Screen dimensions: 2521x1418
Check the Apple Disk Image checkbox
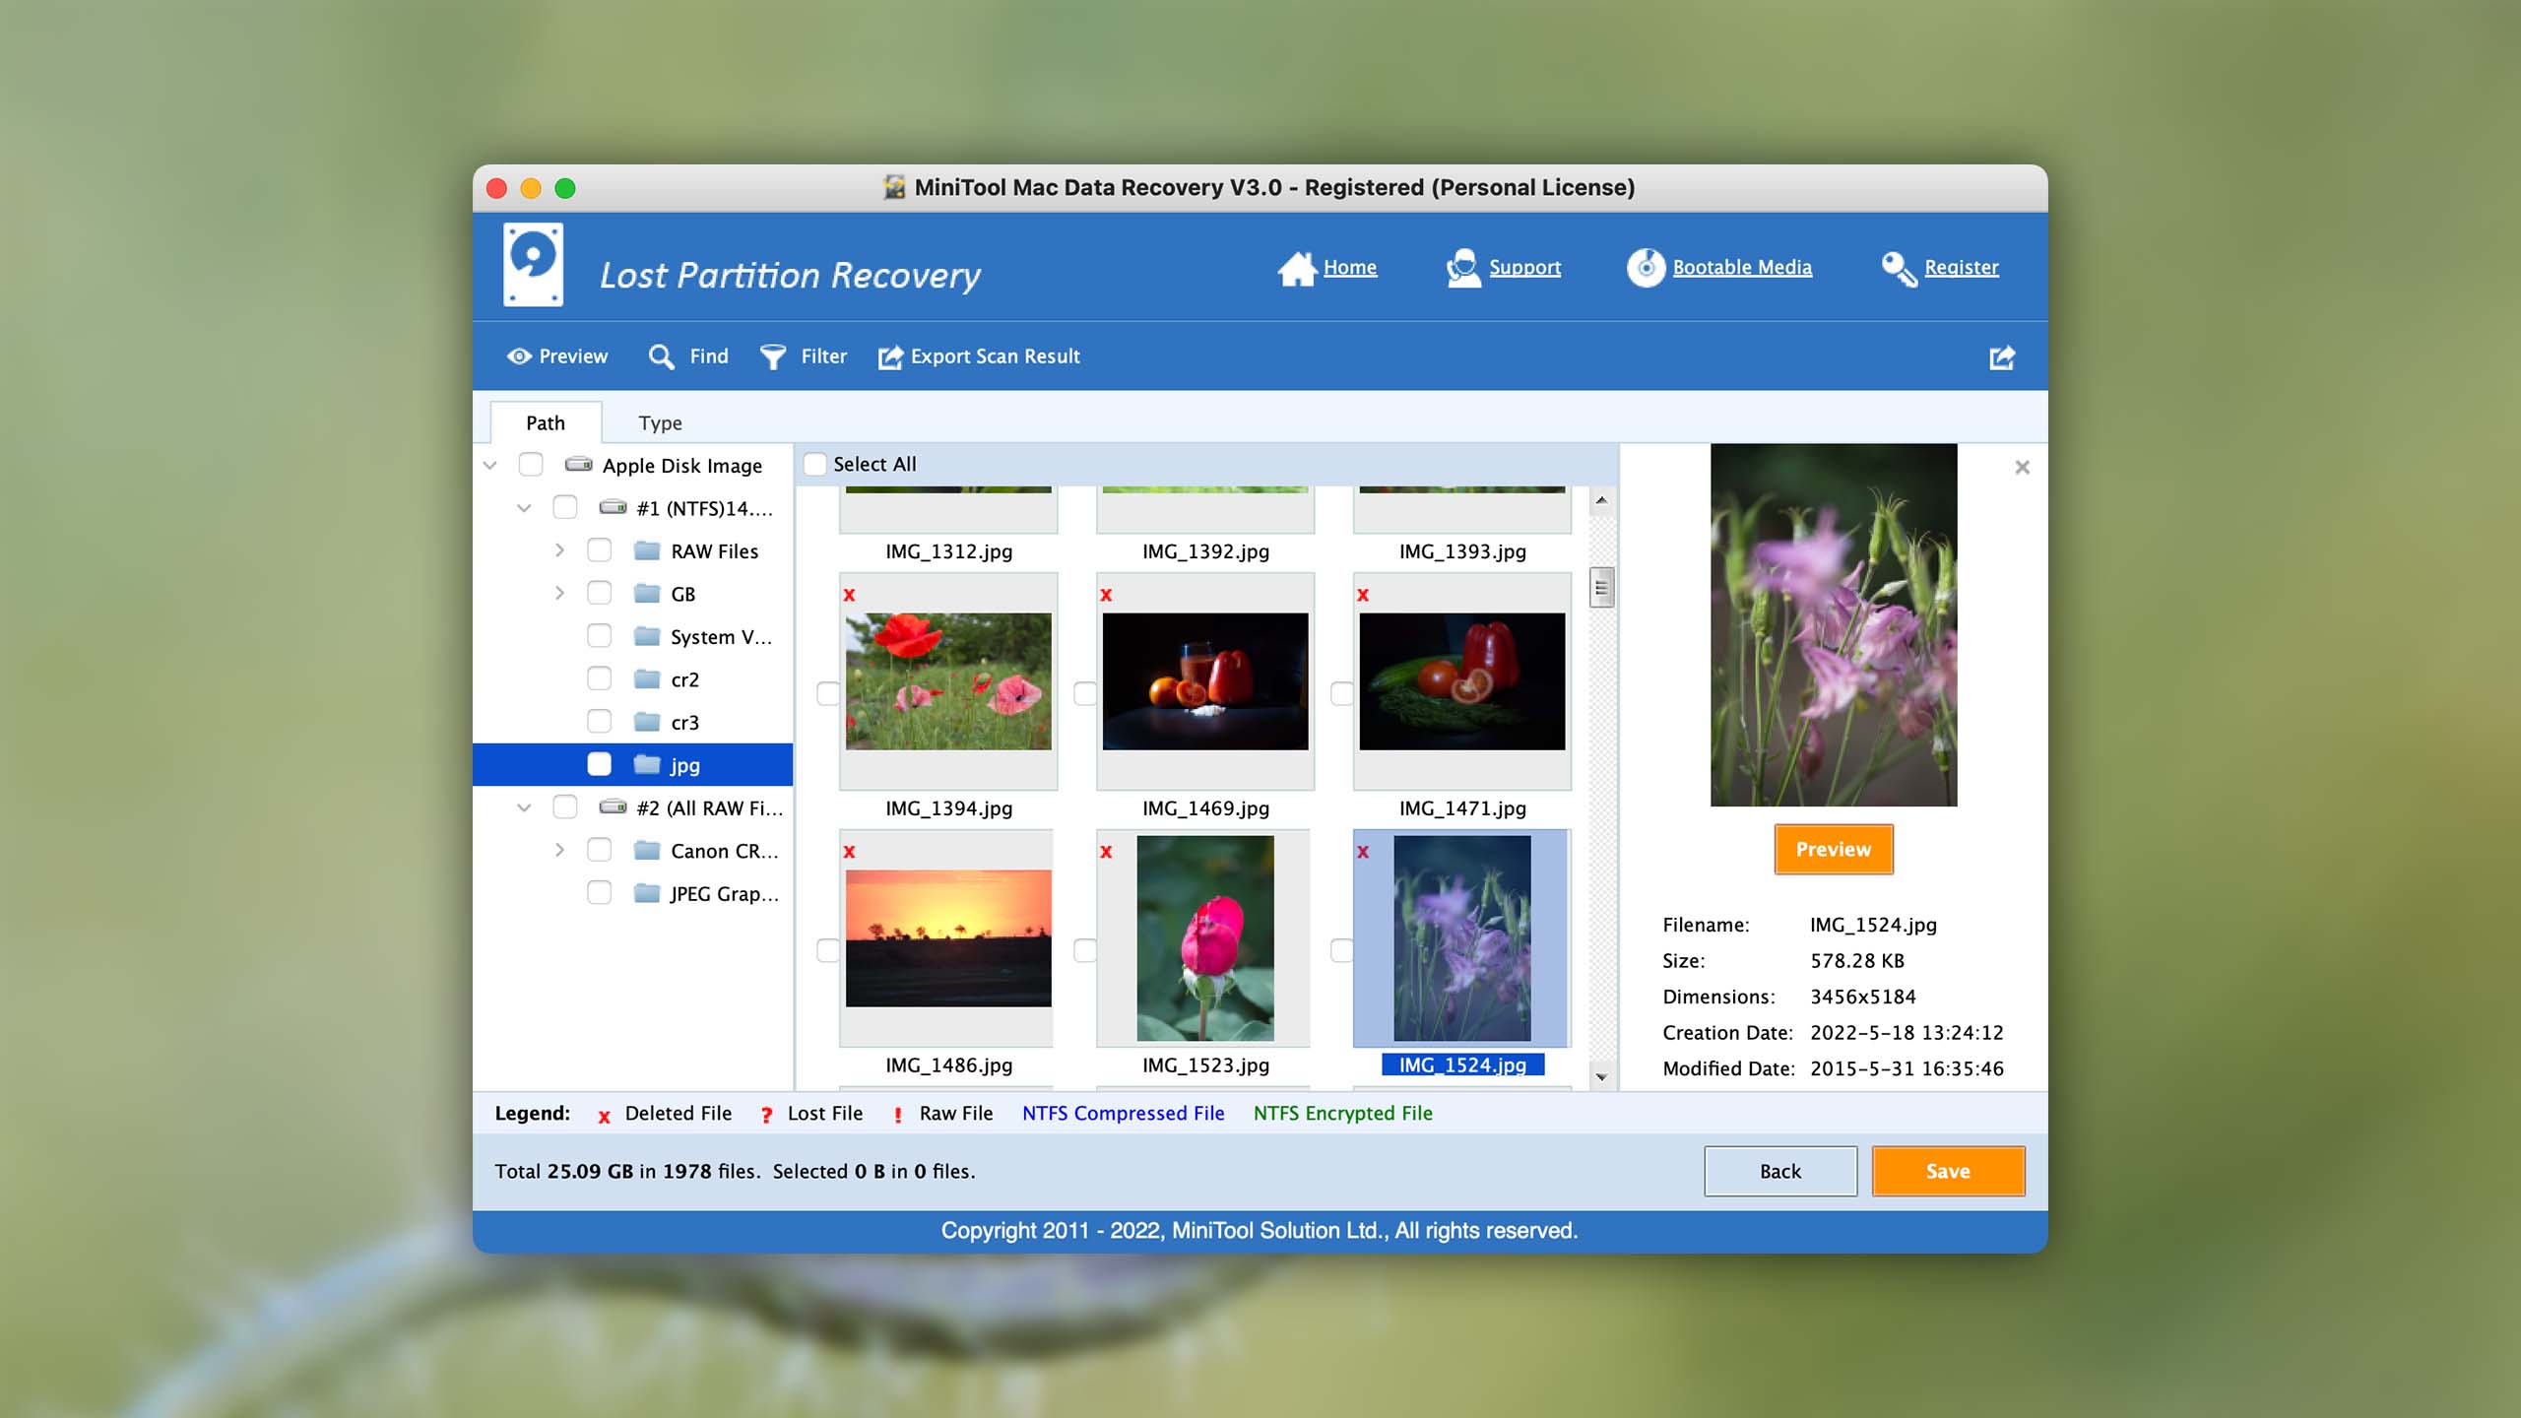pos(531,464)
